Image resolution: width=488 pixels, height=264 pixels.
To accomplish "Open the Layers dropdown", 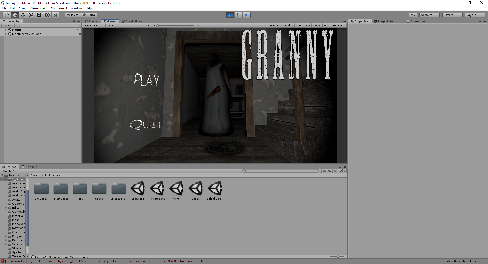I will point(452,15).
